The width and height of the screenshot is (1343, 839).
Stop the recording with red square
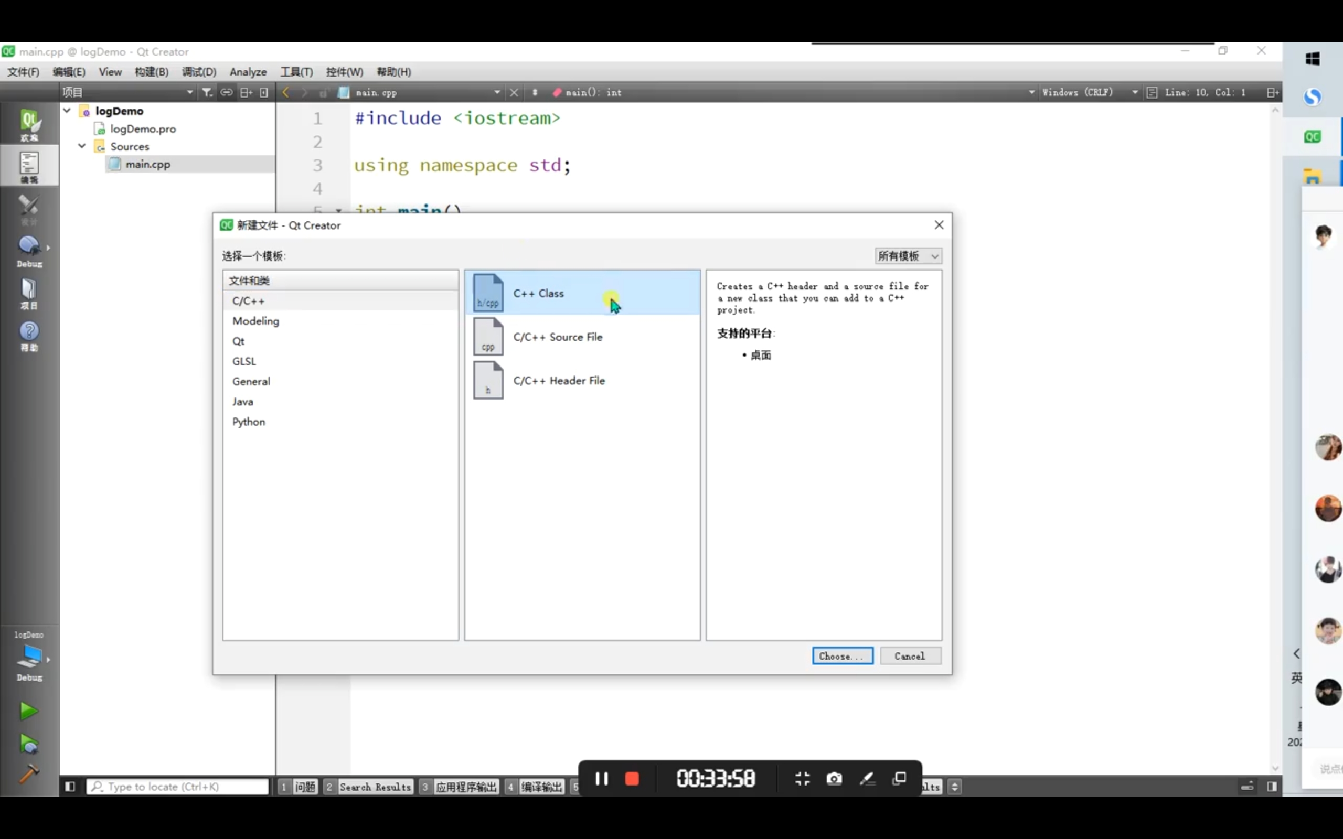(632, 779)
